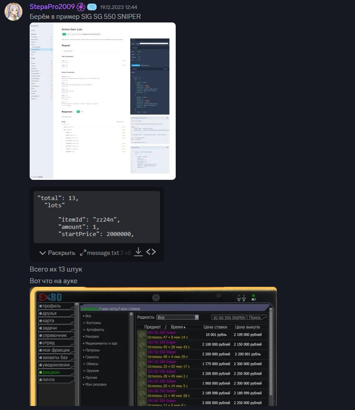Download the message.txt attachment
Screen dimensions: 355x410
point(138,252)
